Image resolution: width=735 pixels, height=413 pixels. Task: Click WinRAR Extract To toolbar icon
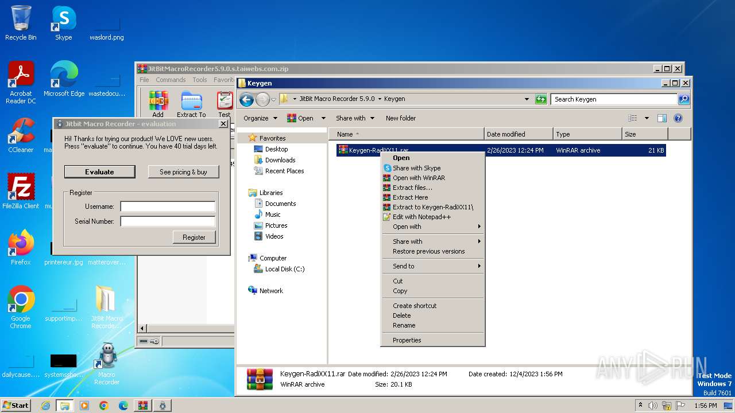(x=191, y=104)
